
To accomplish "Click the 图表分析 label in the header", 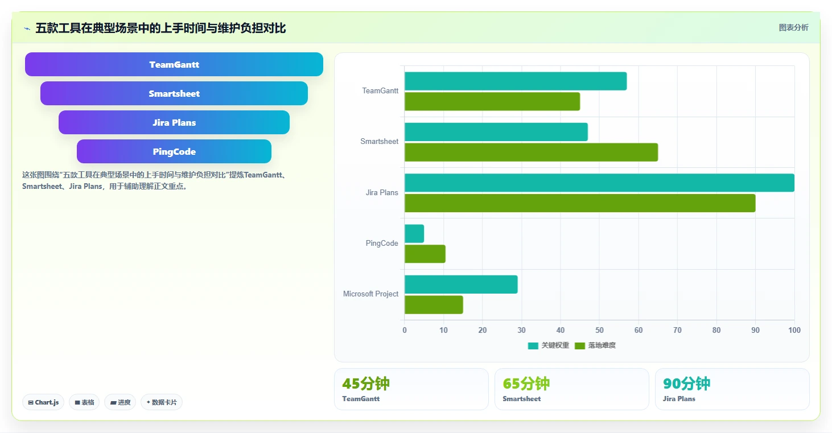I will (793, 27).
